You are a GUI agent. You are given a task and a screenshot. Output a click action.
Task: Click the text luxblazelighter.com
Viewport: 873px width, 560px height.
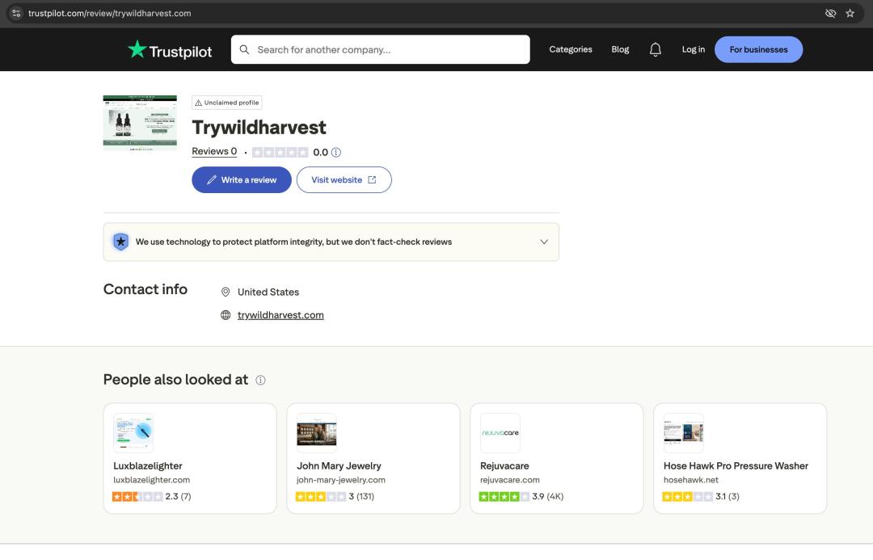coord(151,480)
